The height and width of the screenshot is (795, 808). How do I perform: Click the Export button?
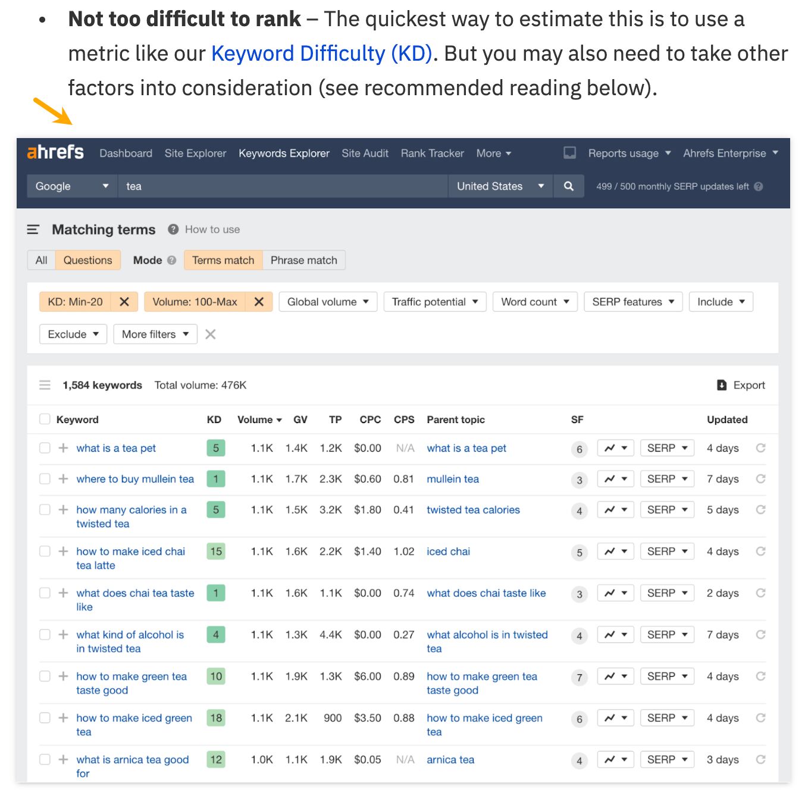click(x=741, y=385)
